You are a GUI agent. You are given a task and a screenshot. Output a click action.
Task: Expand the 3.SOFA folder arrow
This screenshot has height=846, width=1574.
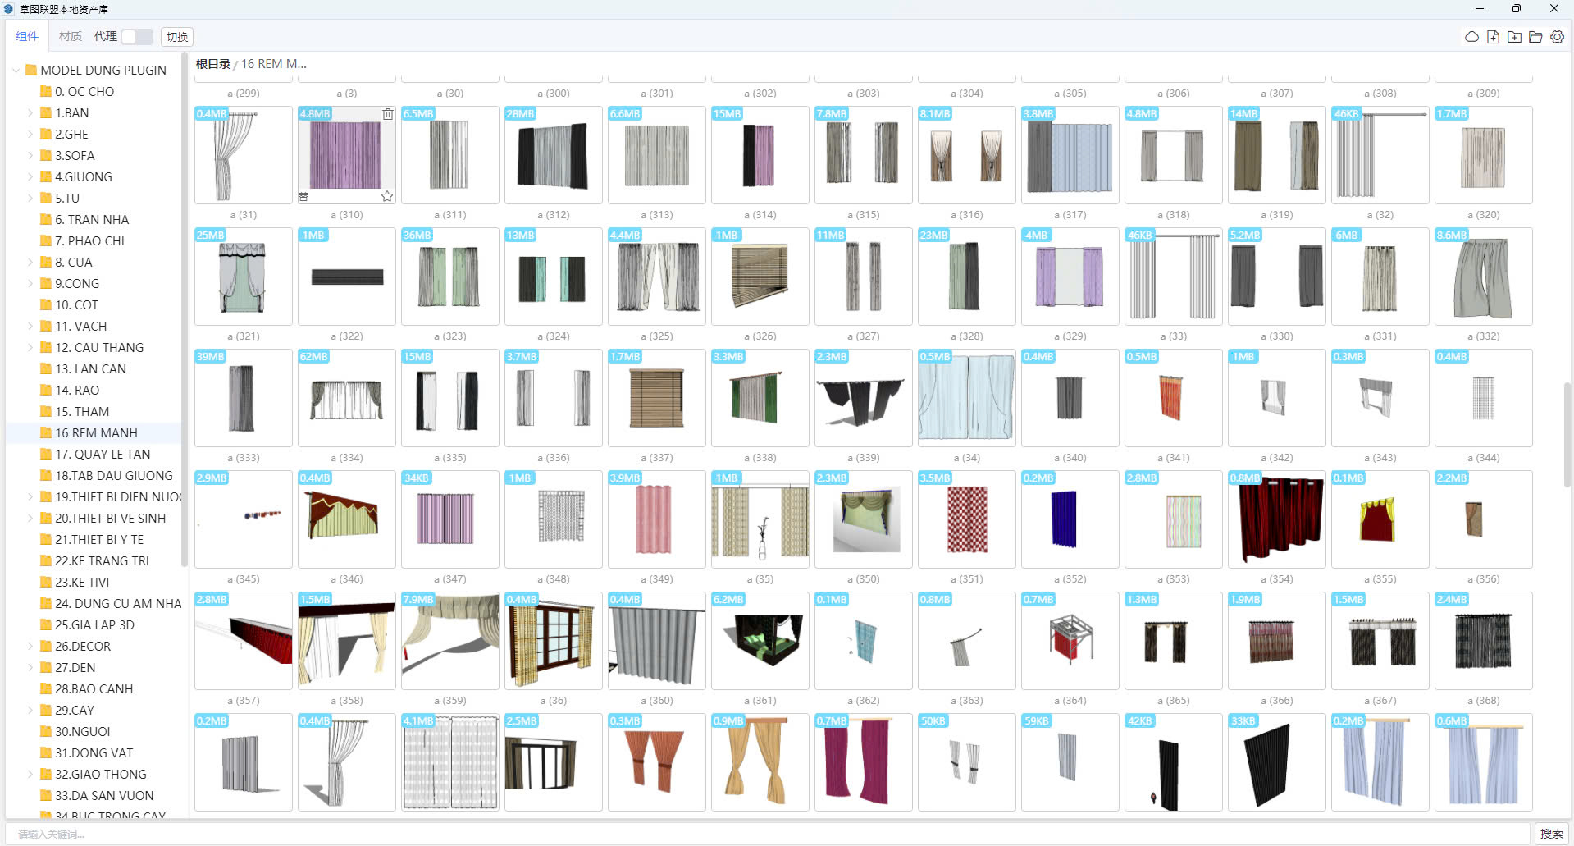(x=30, y=156)
